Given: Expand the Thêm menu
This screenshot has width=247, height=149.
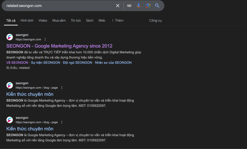Looking at the screenshot, I should (x=118, y=20).
